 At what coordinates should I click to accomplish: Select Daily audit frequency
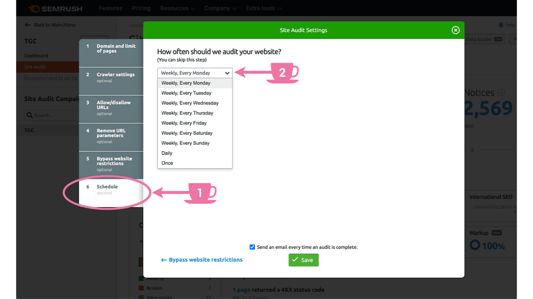[167, 153]
